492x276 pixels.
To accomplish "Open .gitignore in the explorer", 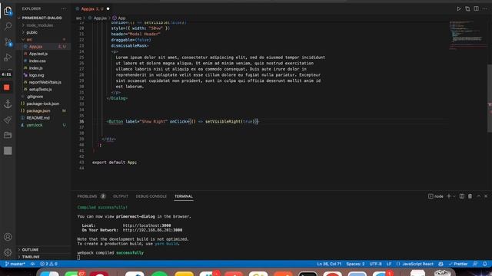I will 35,97.
